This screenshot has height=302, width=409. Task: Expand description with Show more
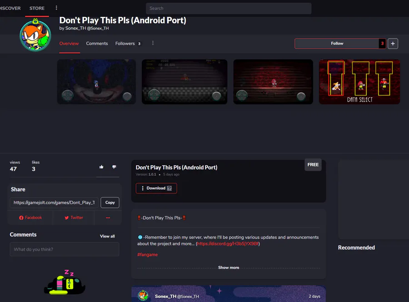[x=229, y=267]
